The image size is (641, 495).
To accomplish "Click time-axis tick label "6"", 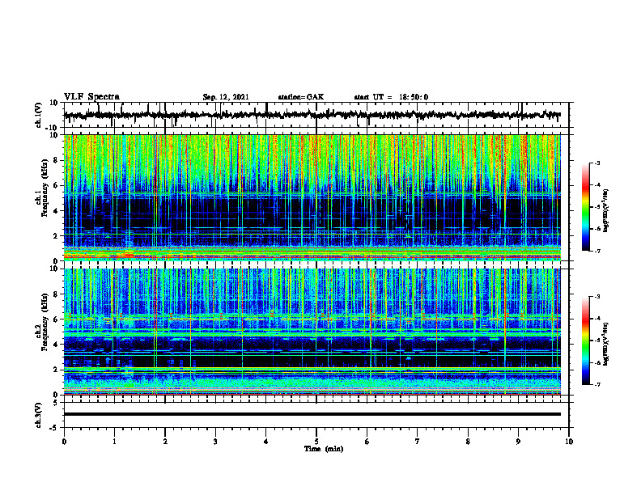I will tap(367, 442).
